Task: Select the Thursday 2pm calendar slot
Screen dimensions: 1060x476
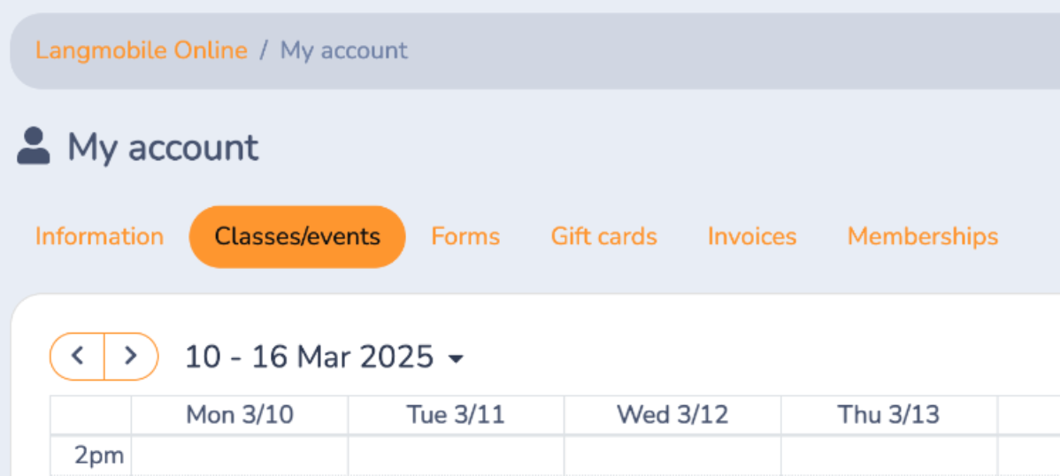Action: (888, 457)
